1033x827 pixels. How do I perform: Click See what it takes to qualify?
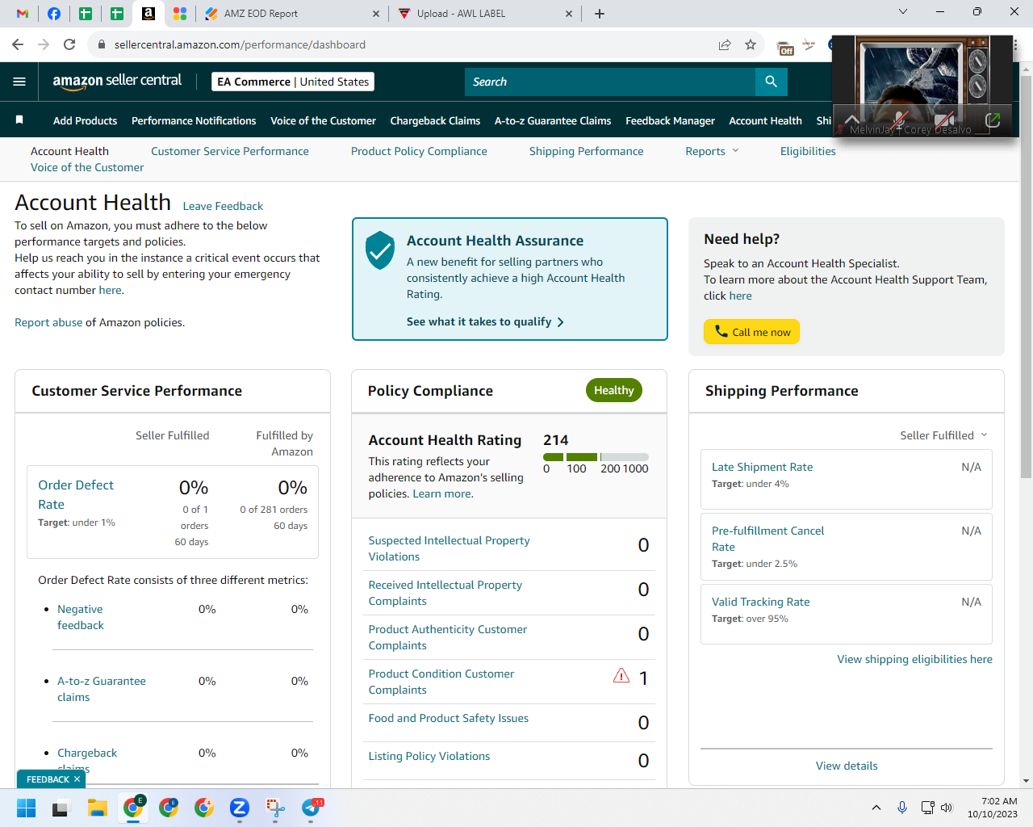pyautogui.click(x=485, y=321)
